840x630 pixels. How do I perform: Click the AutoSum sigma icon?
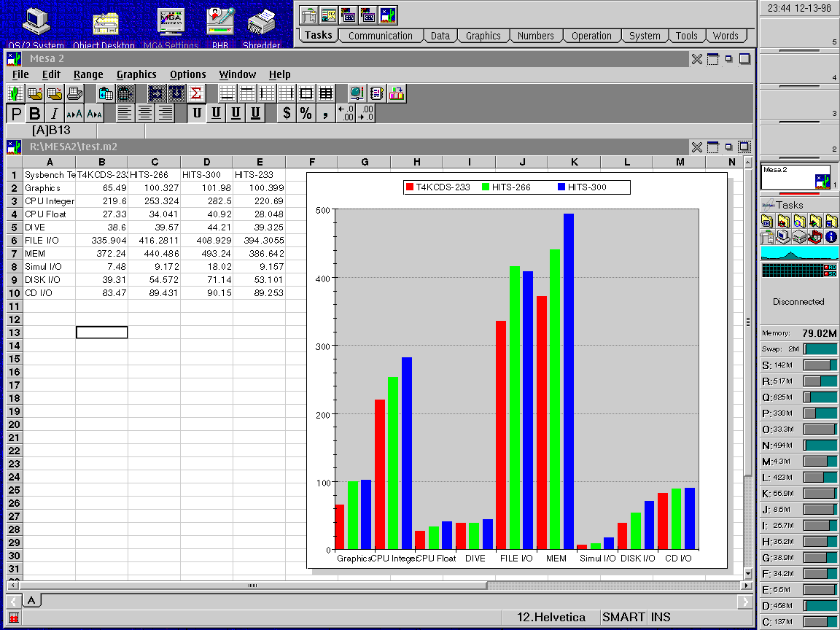pos(196,93)
